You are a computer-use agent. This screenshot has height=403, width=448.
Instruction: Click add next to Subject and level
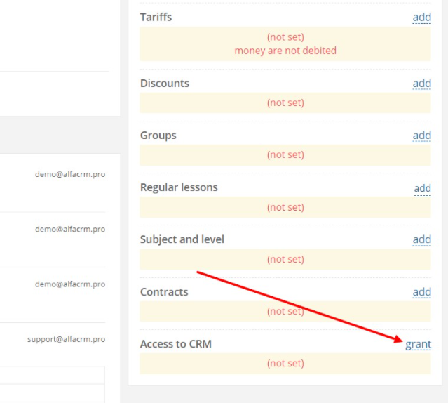pyautogui.click(x=422, y=239)
